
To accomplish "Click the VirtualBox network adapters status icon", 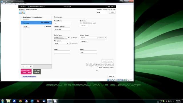I will tap(112, 80).
